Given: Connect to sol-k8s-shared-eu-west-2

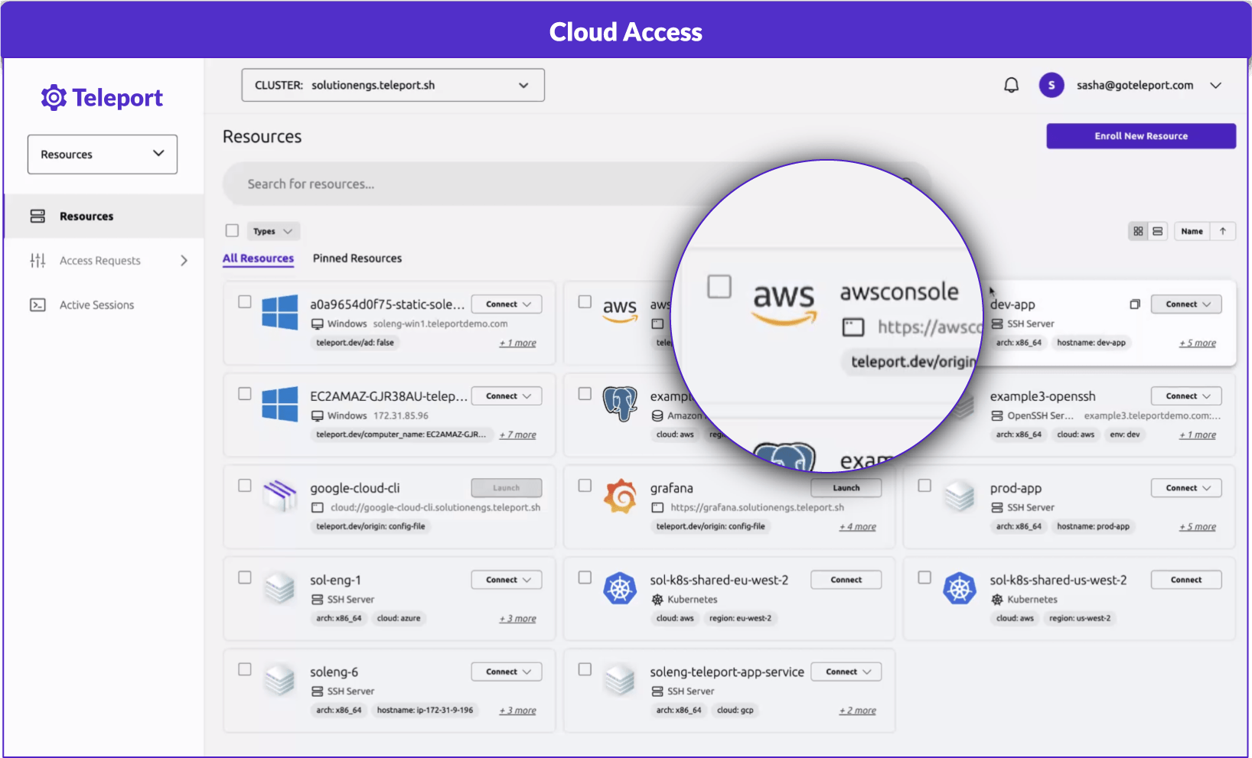Looking at the screenshot, I should click(846, 580).
